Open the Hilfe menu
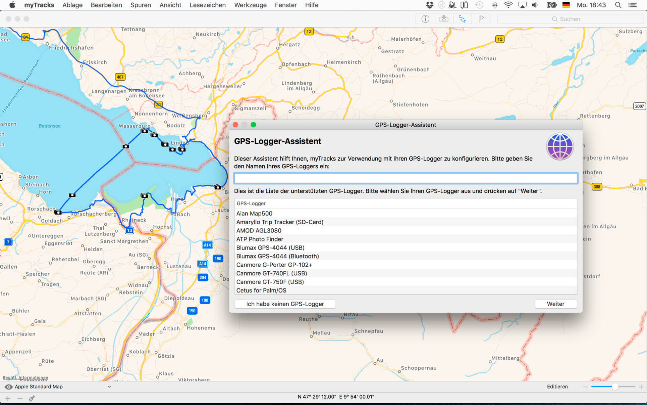 pyautogui.click(x=312, y=5)
